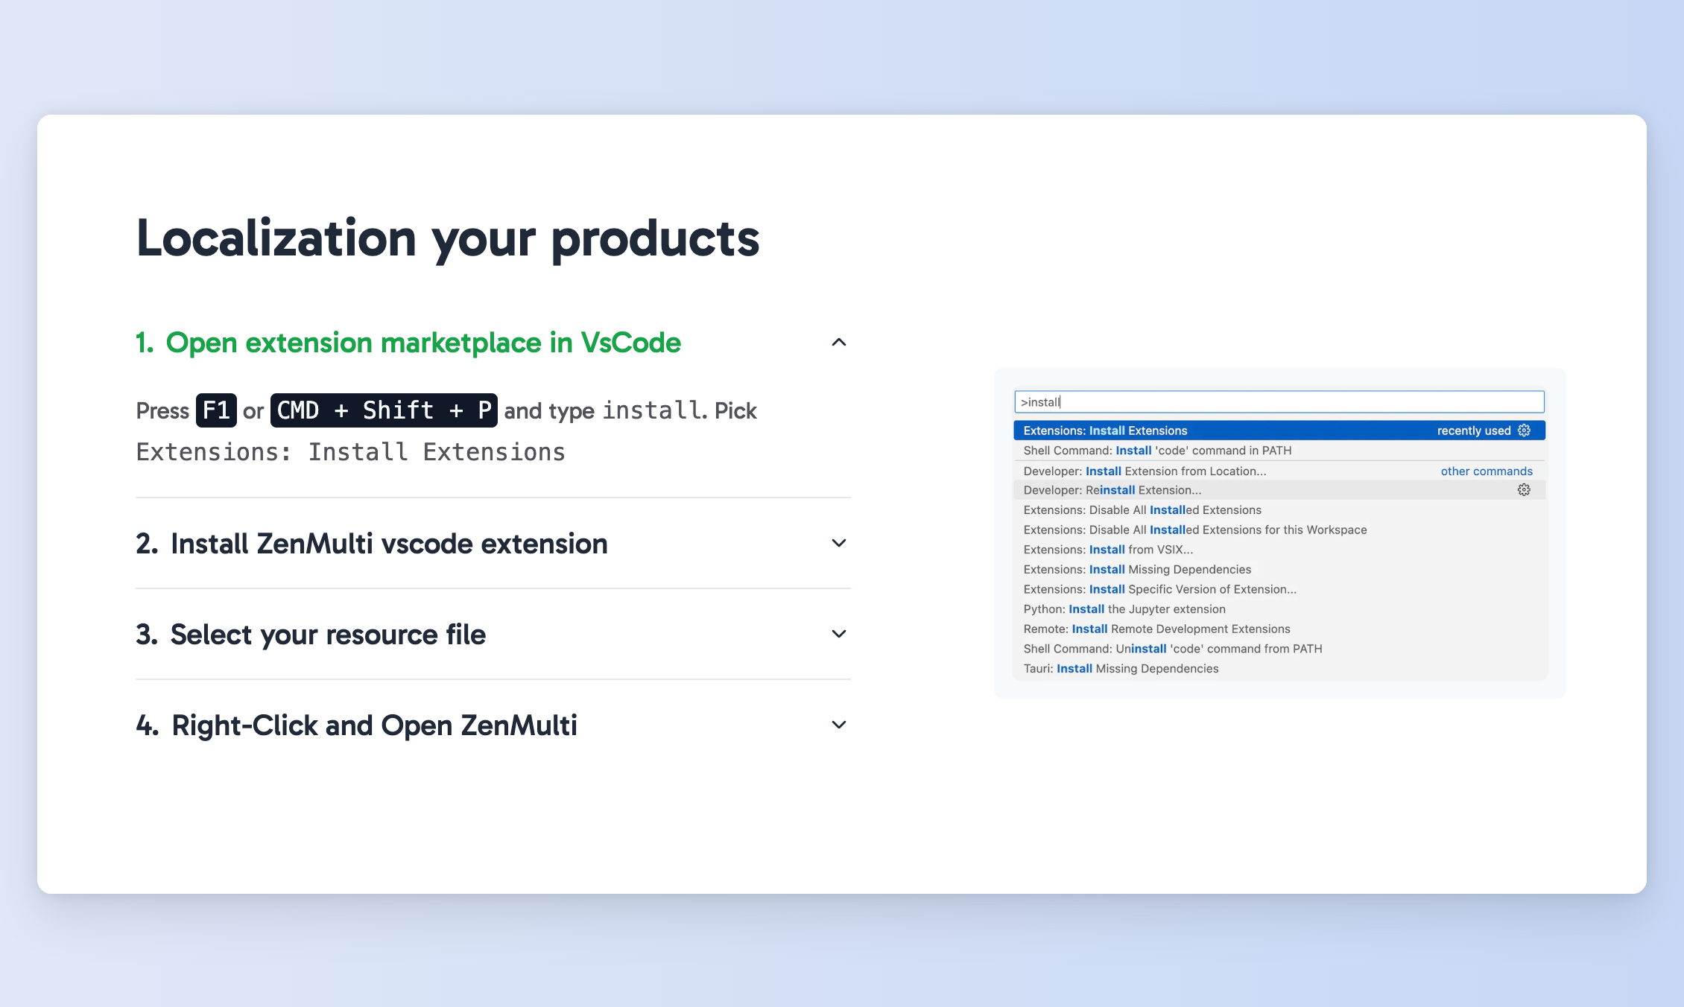
Task: Collapse the 'Open extension marketplace' section chevron
Action: (838, 343)
